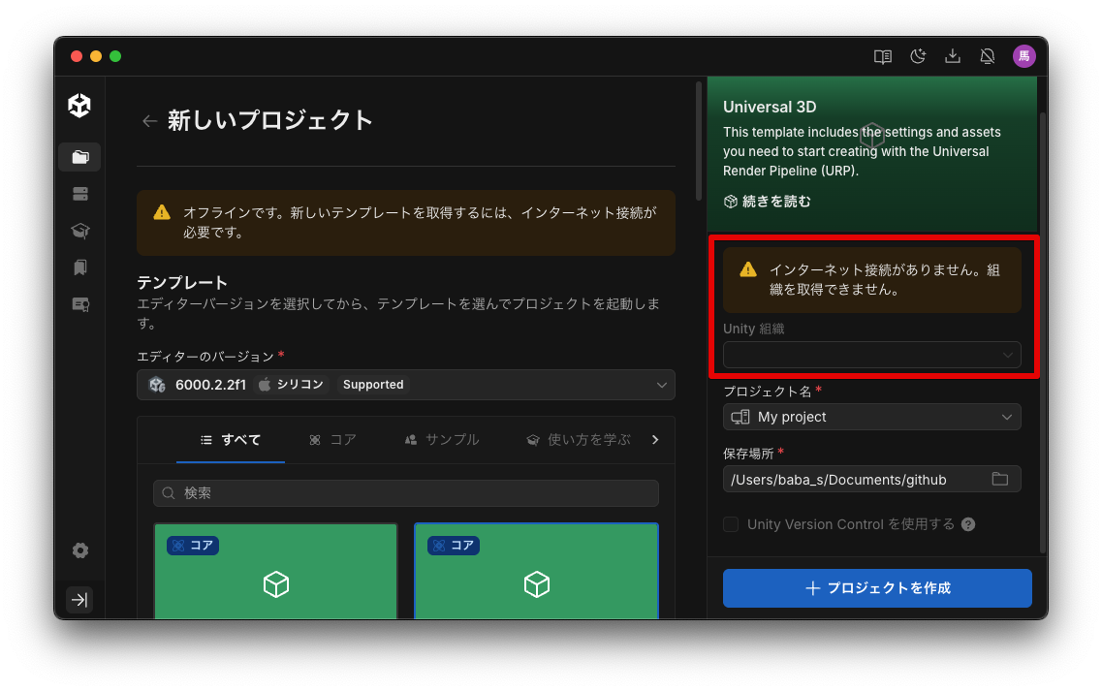Click the warning icon in the offline banner
The image size is (1102, 691).
pos(162,212)
